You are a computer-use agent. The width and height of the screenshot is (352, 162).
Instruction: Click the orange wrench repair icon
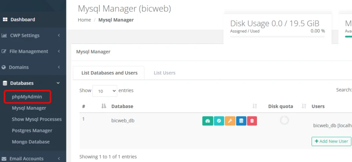tap(230, 121)
